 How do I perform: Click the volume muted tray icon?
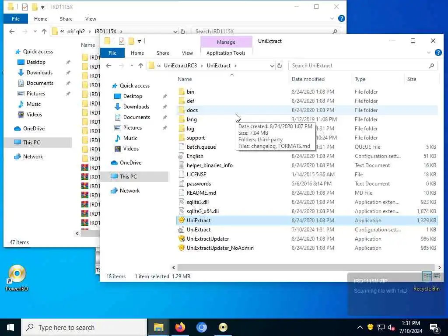pos(391,327)
